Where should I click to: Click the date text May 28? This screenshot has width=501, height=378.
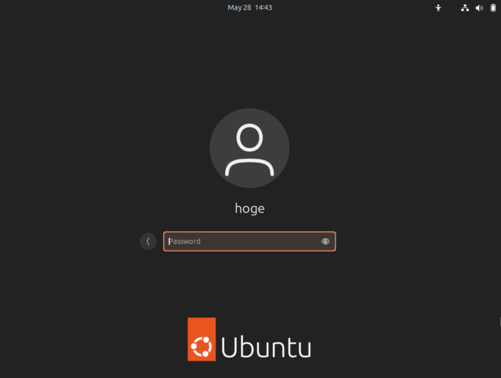(x=239, y=8)
